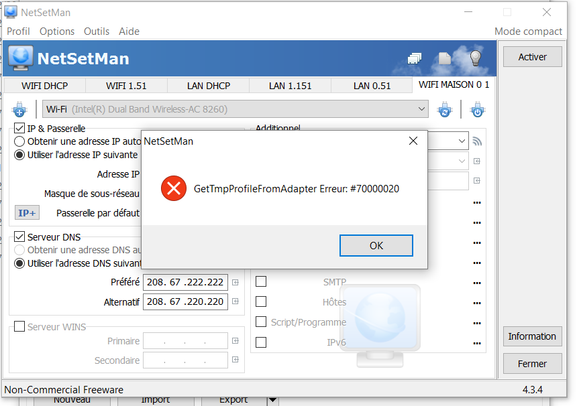577x406 pixels.
Task: Click the stacked windows icon in header
Action: (x=415, y=58)
